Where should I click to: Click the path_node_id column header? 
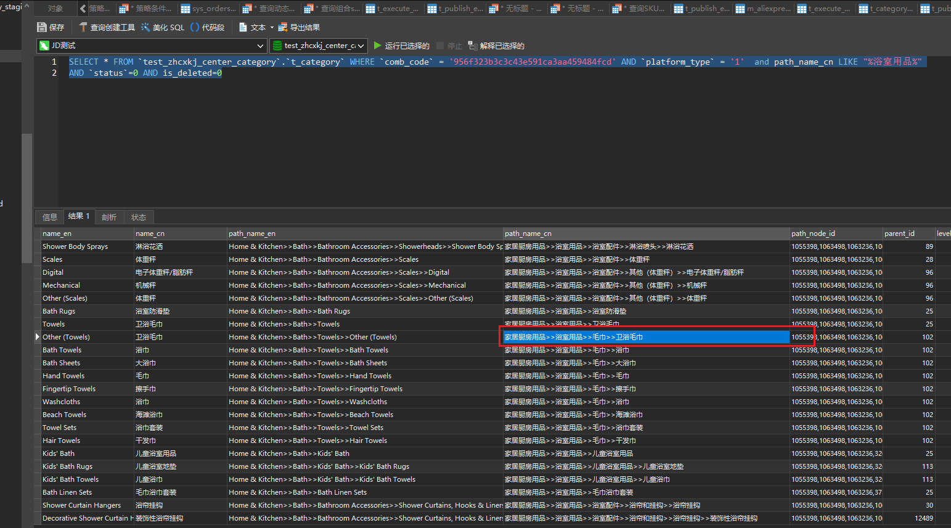(x=836, y=234)
